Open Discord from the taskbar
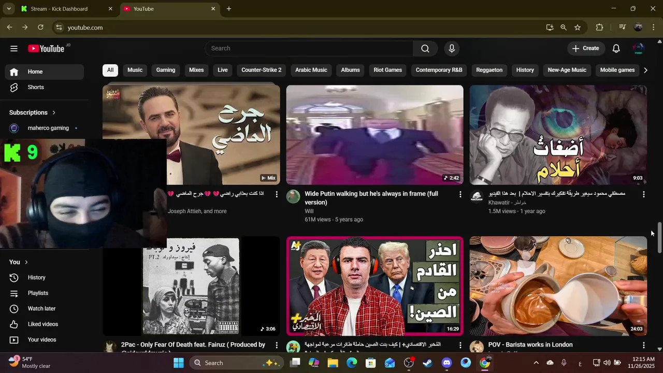The width and height of the screenshot is (663, 373). 446,363
